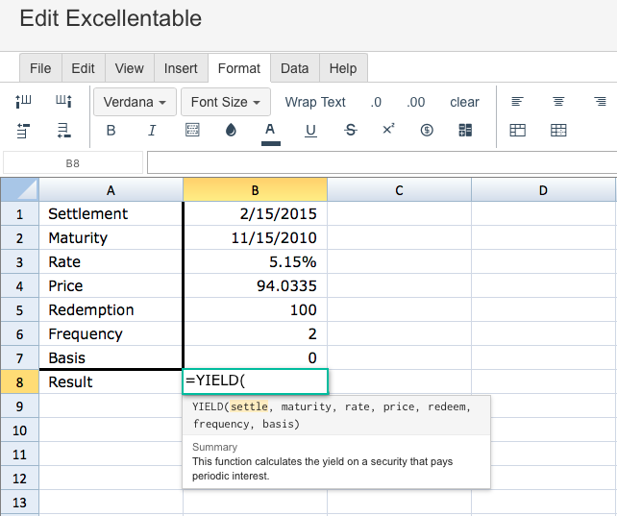Image resolution: width=617 pixels, height=516 pixels.
Task: Expand the Font Size dropdown
Action: pos(226,102)
